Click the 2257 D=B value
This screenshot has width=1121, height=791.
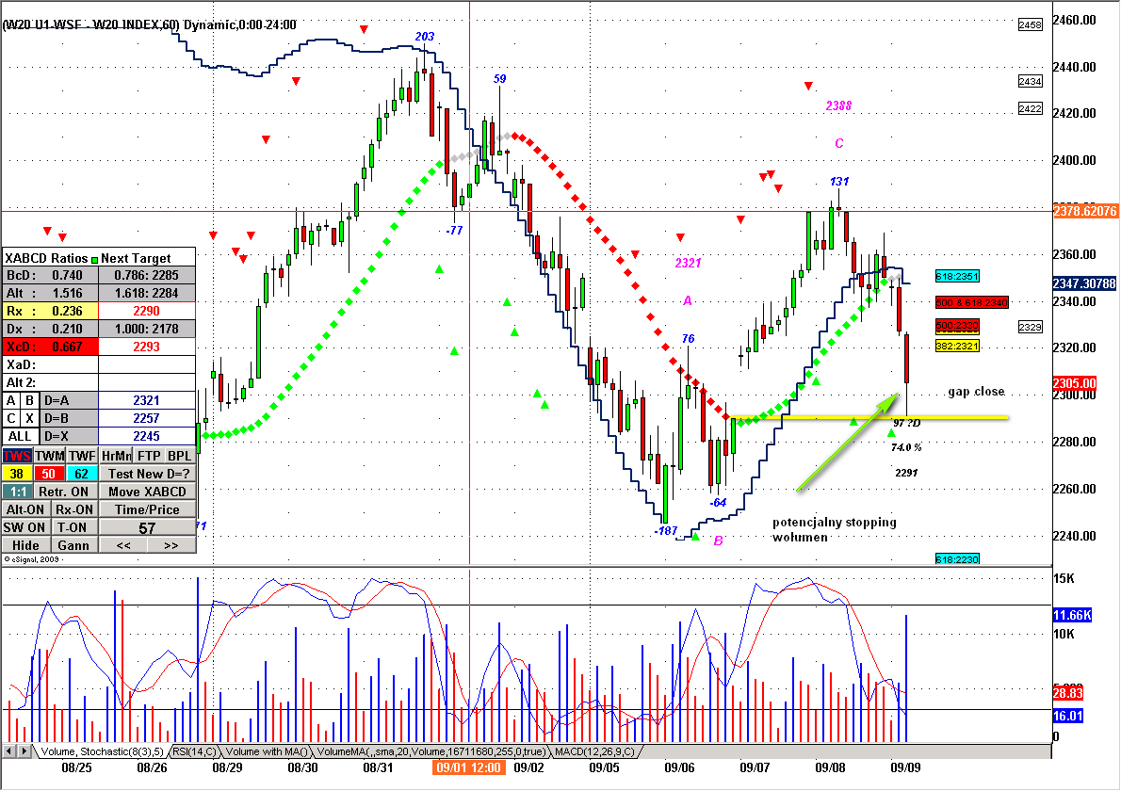coord(147,418)
